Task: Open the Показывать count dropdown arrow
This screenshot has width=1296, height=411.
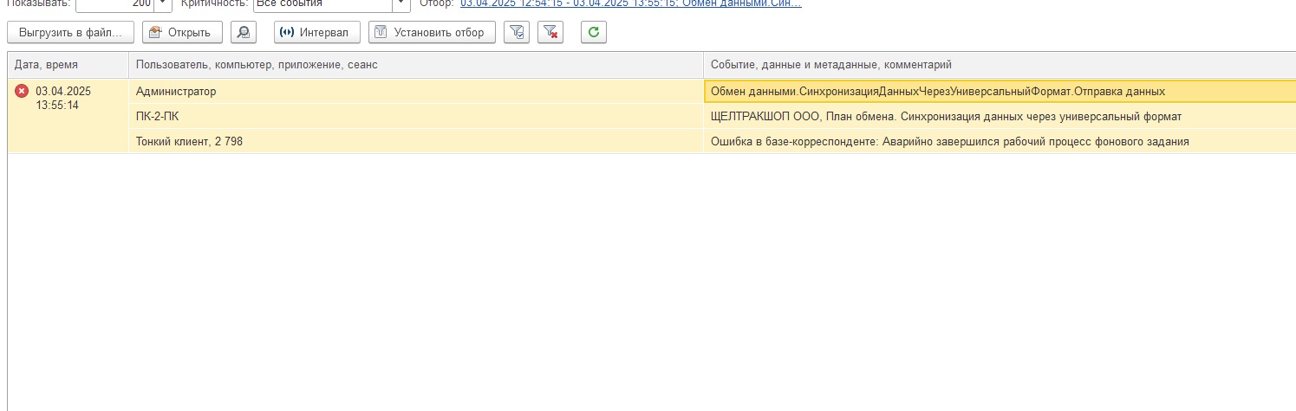Action: (164, 3)
